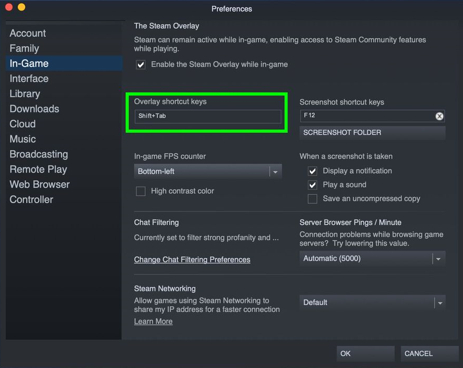Open the Broadcasting preferences page
This screenshot has height=368, width=463.
tap(39, 154)
